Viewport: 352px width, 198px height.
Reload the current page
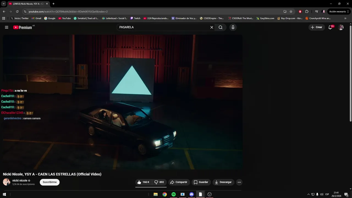[17, 12]
